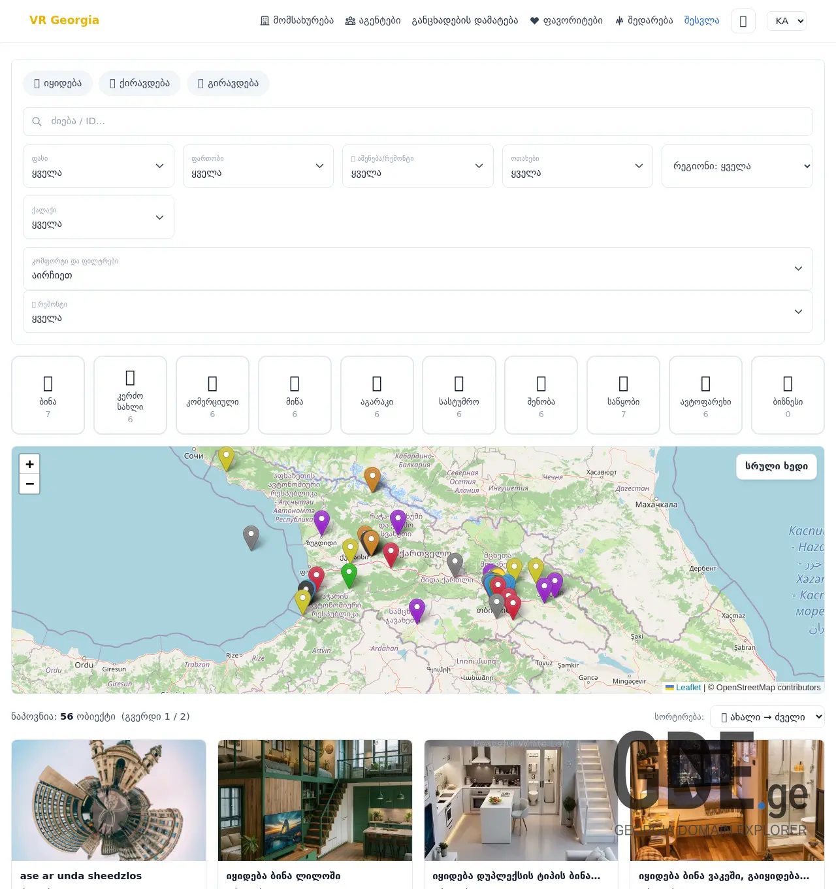Screen dimensions: 836x889
Task: Click the სრული ხედი map button
Action: click(777, 467)
